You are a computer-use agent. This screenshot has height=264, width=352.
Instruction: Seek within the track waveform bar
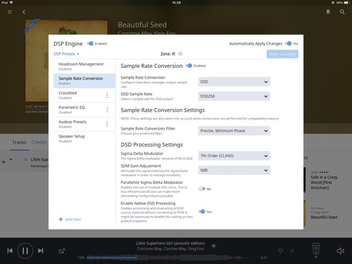coord(176,257)
